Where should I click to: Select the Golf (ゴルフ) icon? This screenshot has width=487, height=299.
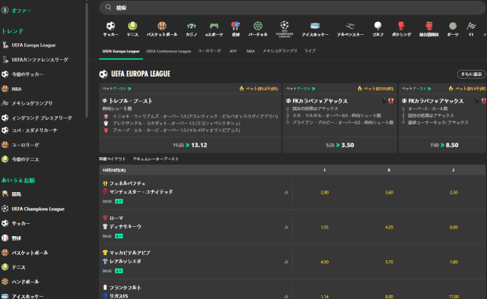coord(377,26)
